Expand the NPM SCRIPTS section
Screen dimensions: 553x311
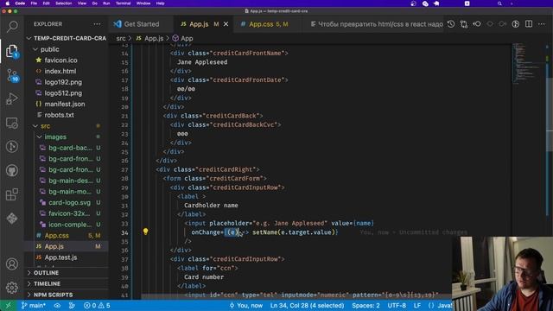tap(67, 295)
